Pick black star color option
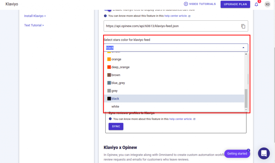Viewport: 275px width, 163px height. tap(174, 99)
